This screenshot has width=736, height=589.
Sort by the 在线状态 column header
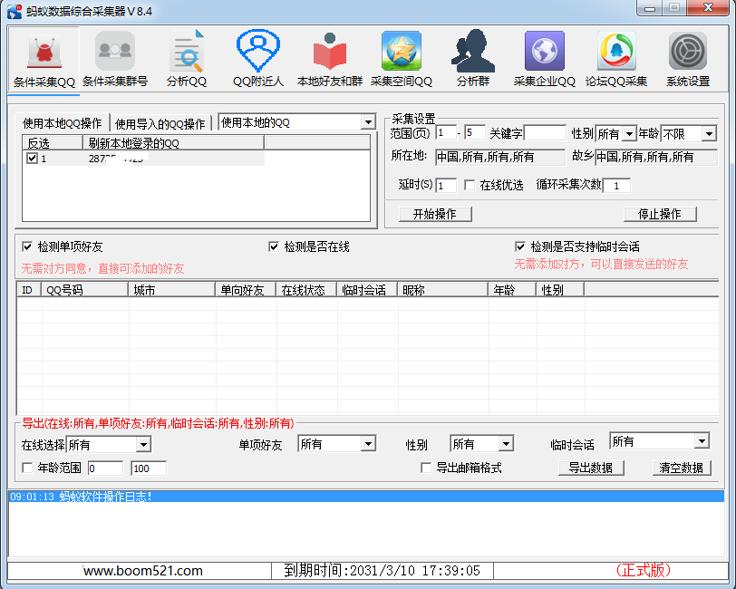[x=306, y=290]
